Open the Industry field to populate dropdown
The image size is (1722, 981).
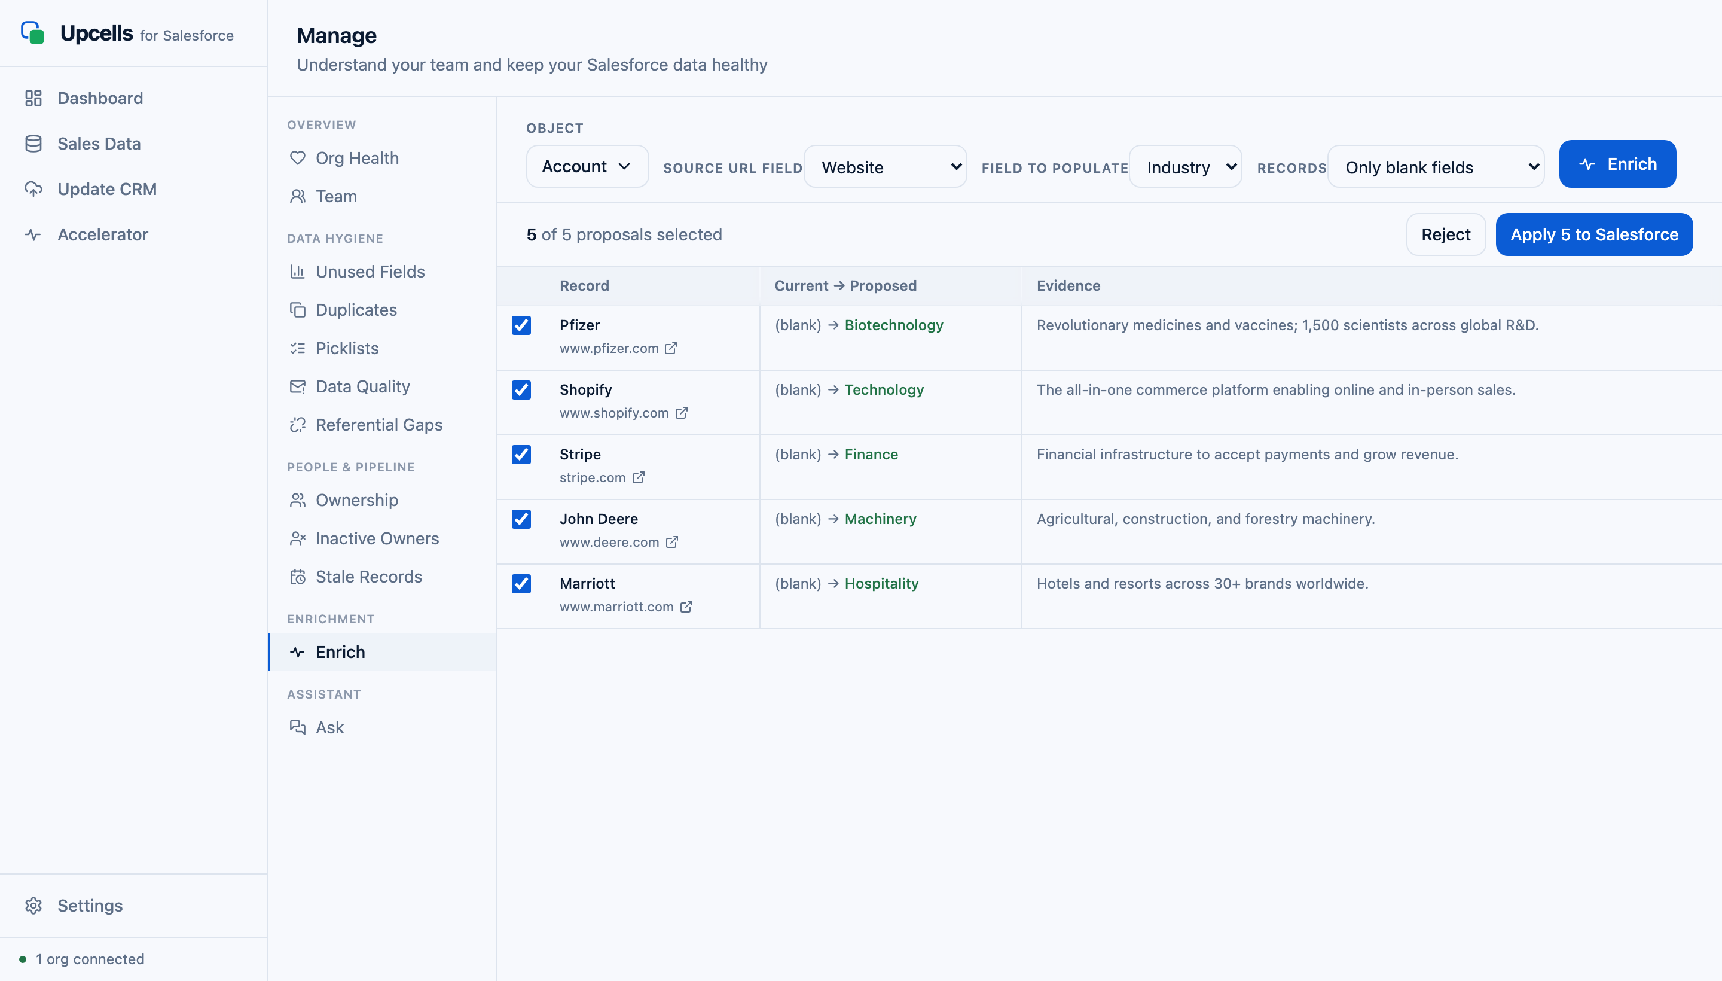pos(1186,167)
